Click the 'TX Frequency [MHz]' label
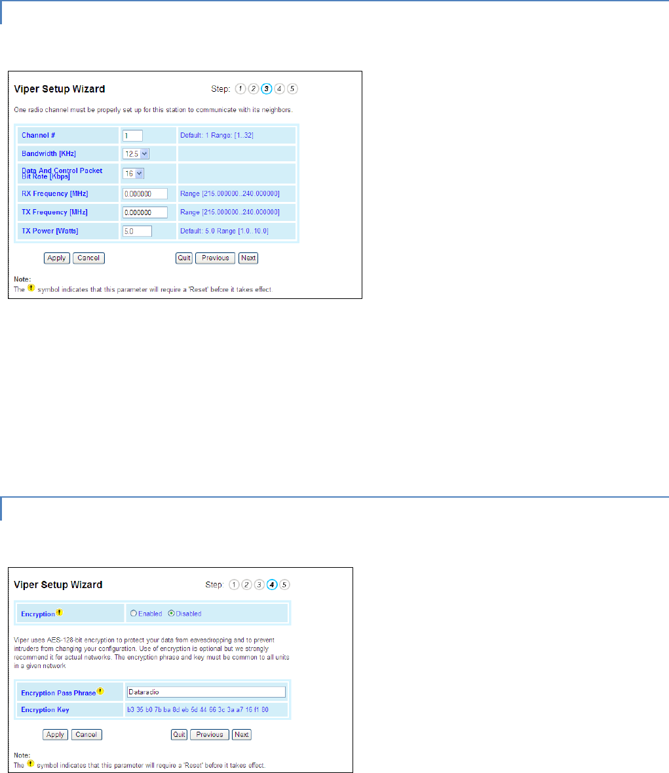This screenshot has height=773, width=669. 54,212
